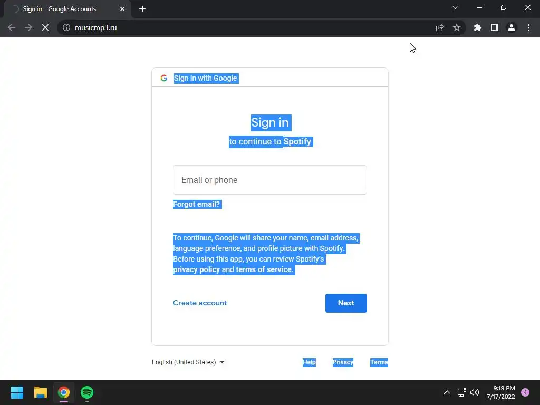Screen dimensions: 540x405
Task: Click the to continue to Spotify text
Action: tap(271, 141)
